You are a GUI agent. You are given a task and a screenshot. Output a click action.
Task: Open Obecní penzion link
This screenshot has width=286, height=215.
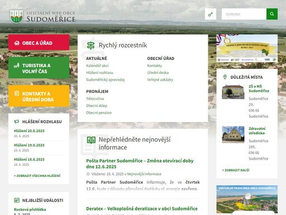[99, 113]
